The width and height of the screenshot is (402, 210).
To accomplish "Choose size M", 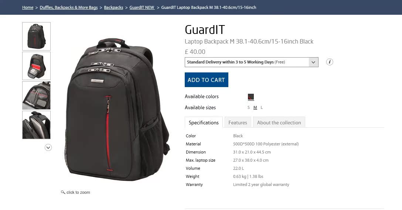I will point(255,107).
